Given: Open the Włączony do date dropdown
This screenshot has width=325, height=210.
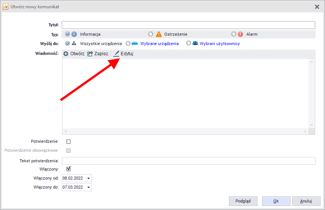Looking at the screenshot, I should click(88, 187).
